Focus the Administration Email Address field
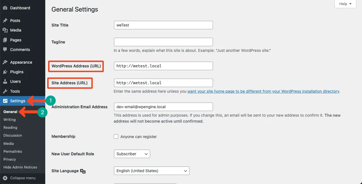 point(163,107)
